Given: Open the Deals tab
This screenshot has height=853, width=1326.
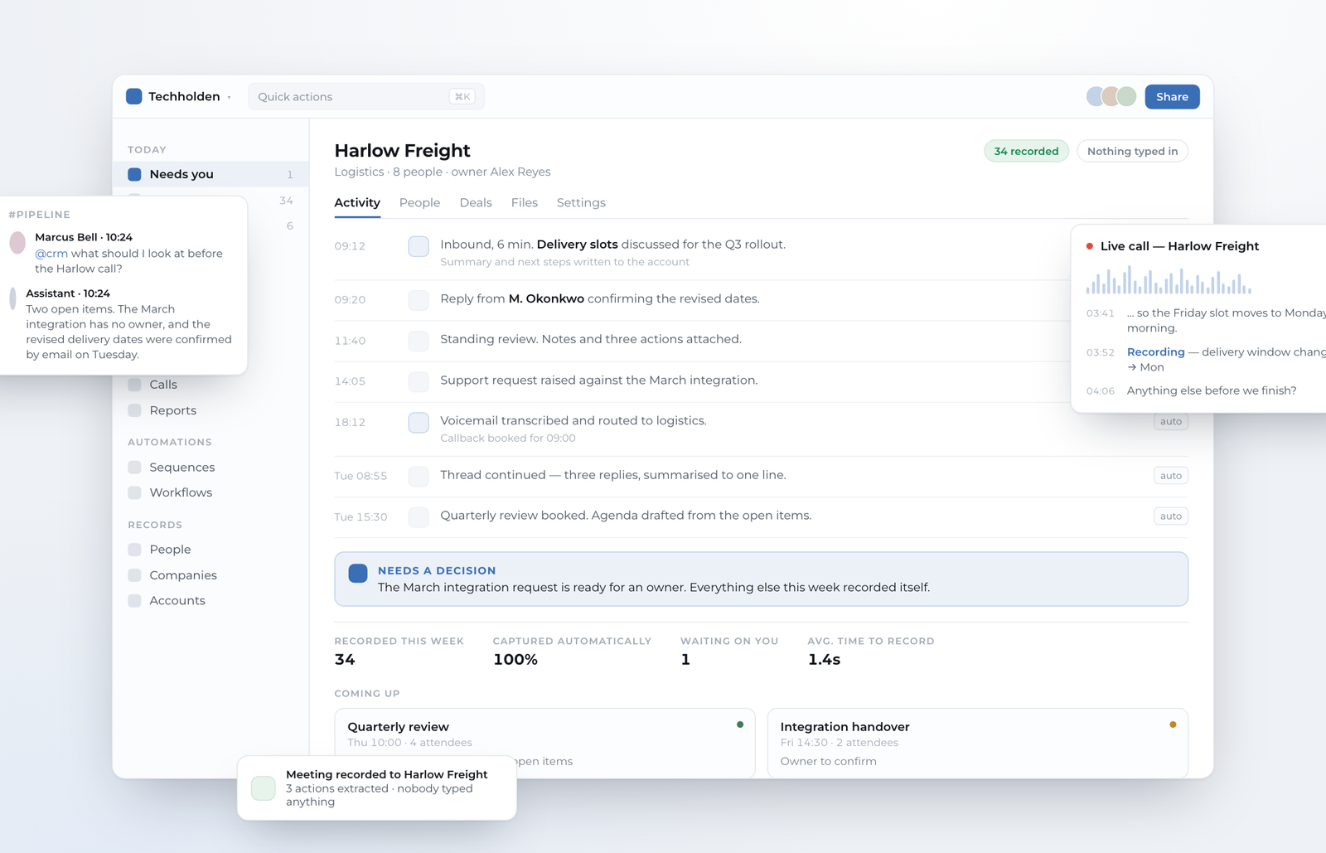Looking at the screenshot, I should pyautogui.click(x=476, y=203).
